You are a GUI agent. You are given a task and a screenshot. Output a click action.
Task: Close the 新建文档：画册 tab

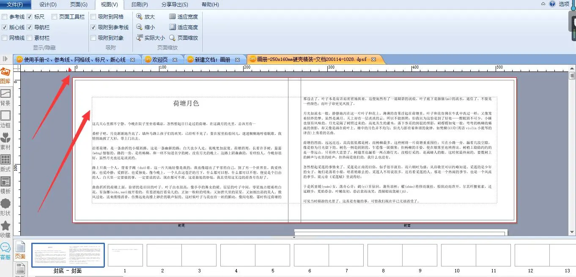237,60
